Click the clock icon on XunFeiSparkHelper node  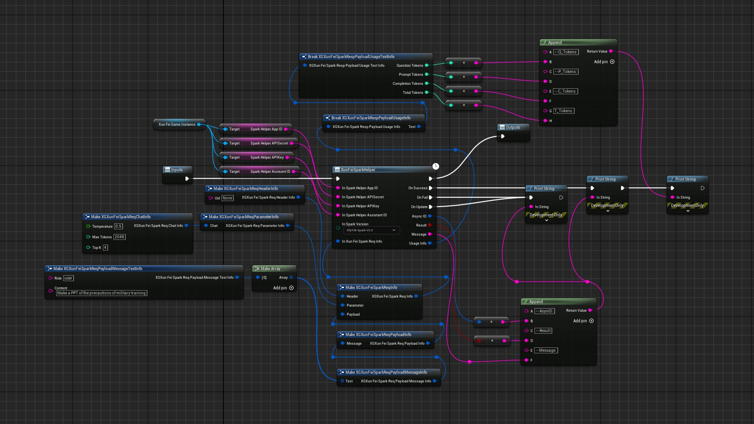(436, 166)
